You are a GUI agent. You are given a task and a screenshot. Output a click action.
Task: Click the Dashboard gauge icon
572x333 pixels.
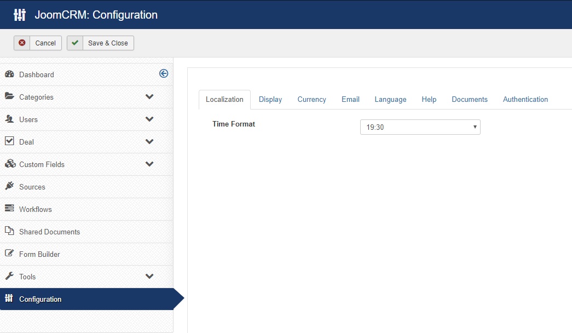pyautogui.click(x=9, y=74)
